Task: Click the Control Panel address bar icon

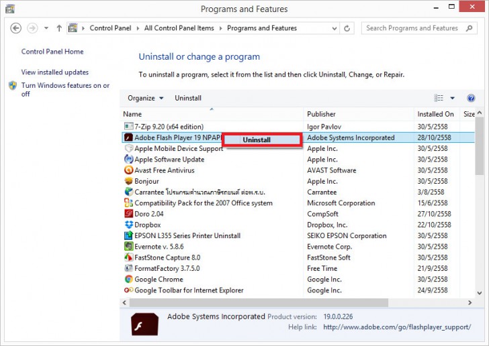Action: click(x=73, y=28)
